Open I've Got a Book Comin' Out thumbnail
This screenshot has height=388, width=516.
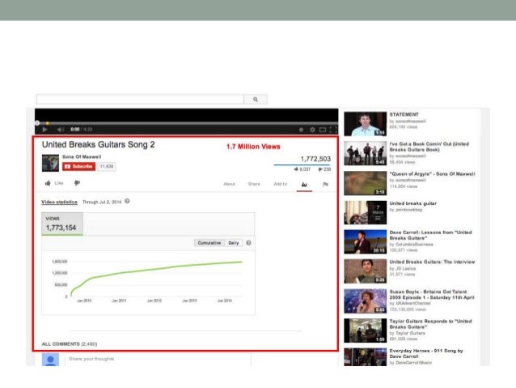pos(366,153)
